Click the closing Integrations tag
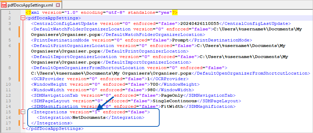 pos(52,123)
